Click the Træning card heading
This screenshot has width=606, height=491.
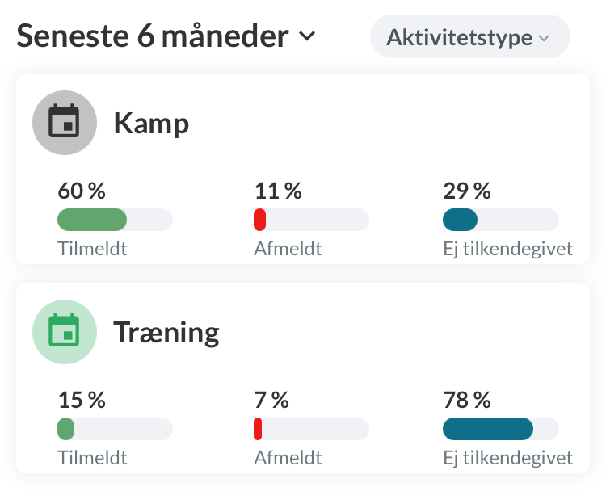(166, 332)
